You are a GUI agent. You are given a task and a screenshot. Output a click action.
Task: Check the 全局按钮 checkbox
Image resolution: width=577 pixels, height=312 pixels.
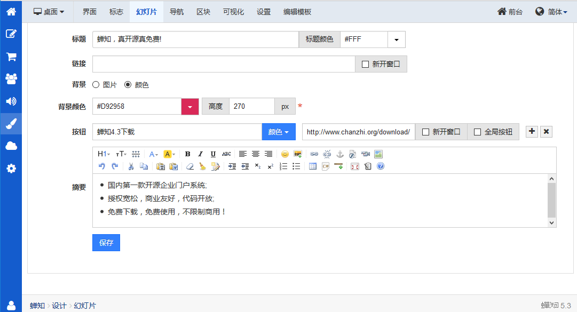[x=478, y=132]
